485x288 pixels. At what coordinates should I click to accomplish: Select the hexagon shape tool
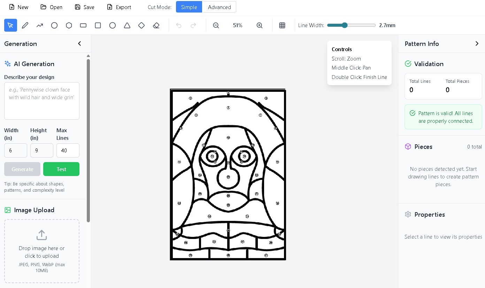tap(69, 25)
